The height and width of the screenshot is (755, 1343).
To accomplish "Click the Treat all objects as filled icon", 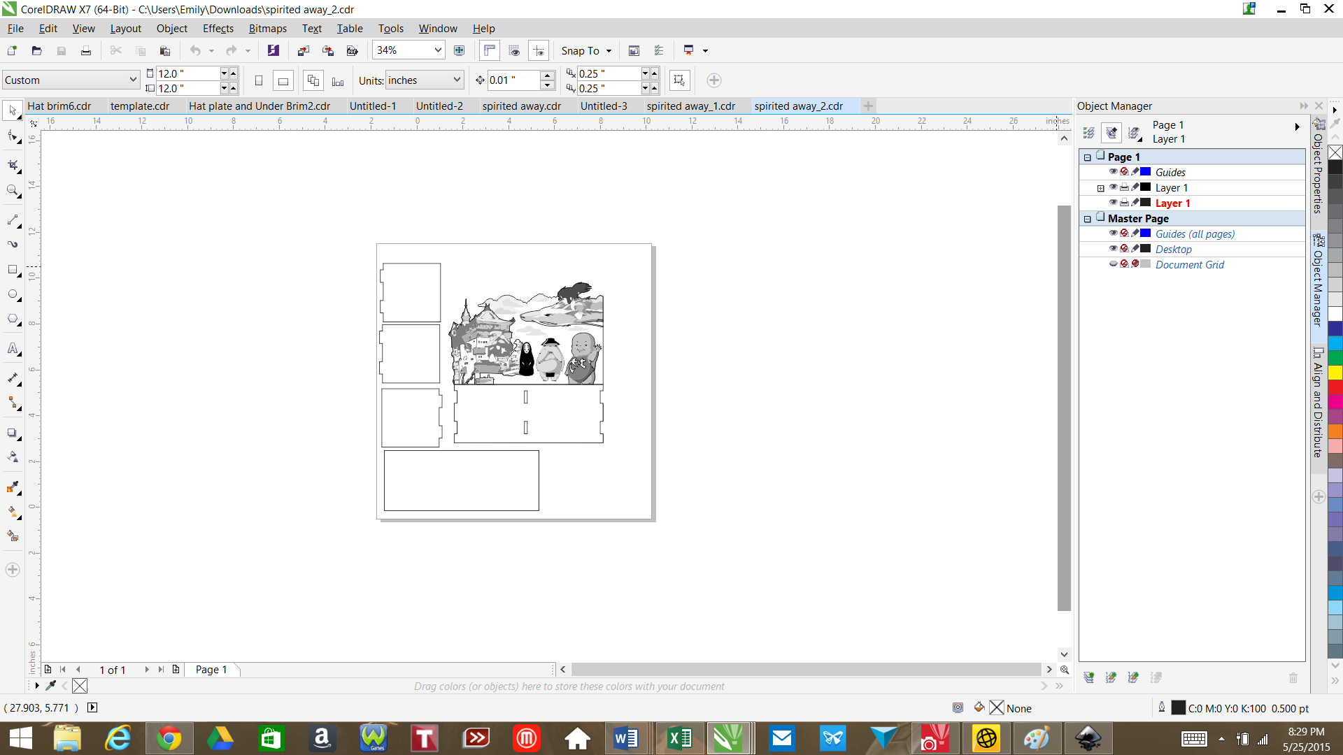I will 679,80.
